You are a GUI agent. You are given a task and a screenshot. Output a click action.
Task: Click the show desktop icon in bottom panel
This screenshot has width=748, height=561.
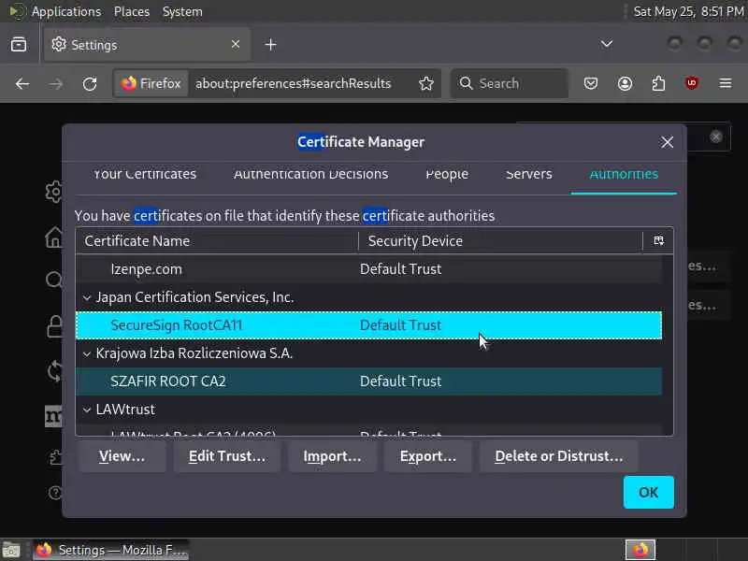(10, 550)
